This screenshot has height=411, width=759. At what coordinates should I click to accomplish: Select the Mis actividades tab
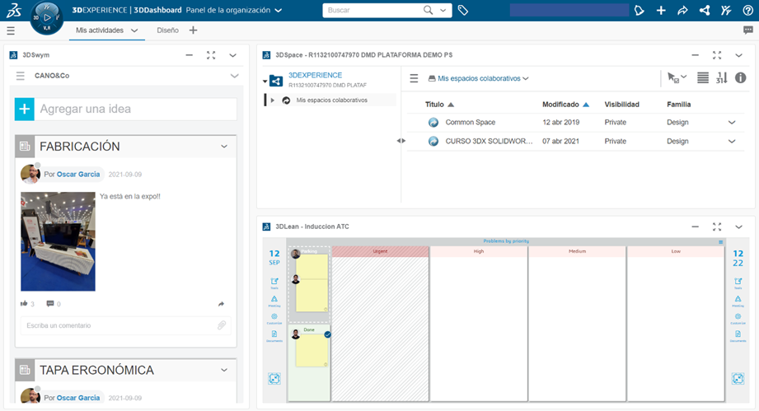(100, 30)
